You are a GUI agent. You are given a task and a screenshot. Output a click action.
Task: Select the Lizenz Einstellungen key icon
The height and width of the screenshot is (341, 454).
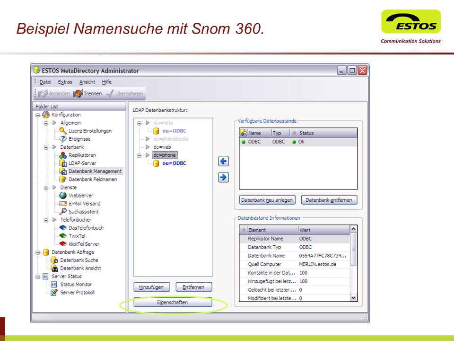click(x=63, y=131)
